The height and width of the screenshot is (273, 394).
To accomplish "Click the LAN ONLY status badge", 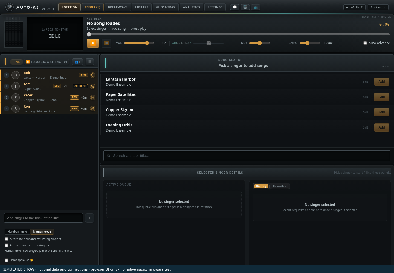I will [354, 7].
